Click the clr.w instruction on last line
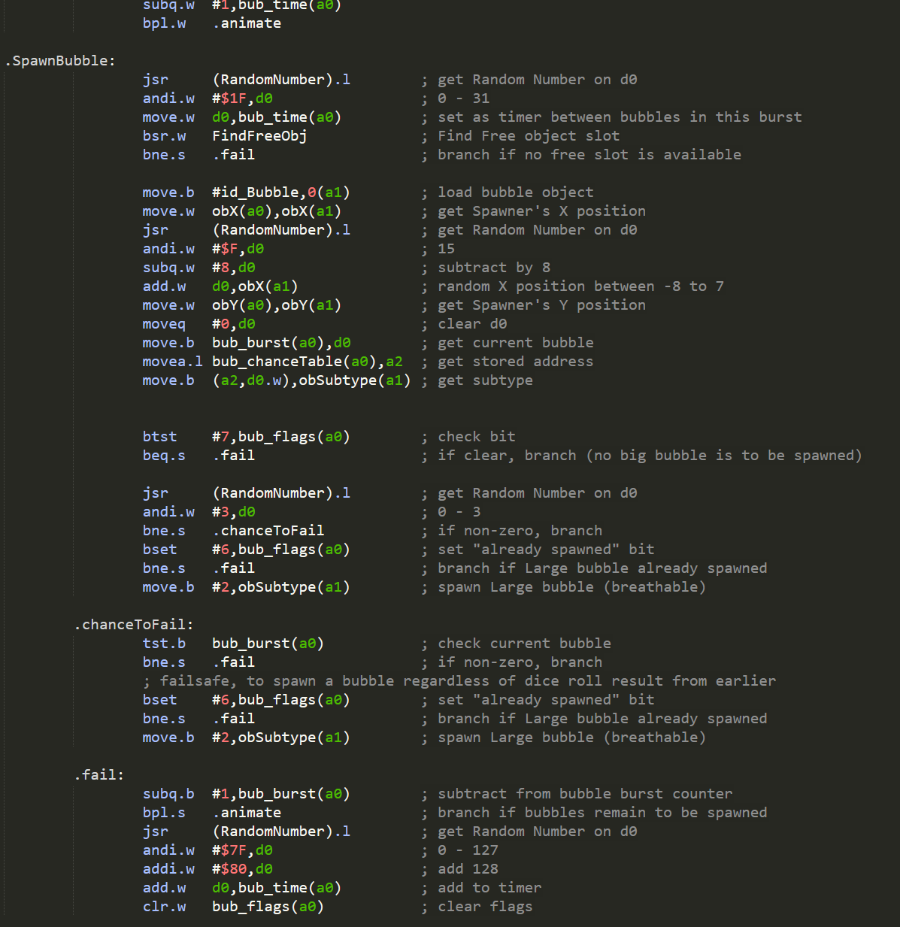This screenshot has height=927, width=900. (x=164, y=907)
